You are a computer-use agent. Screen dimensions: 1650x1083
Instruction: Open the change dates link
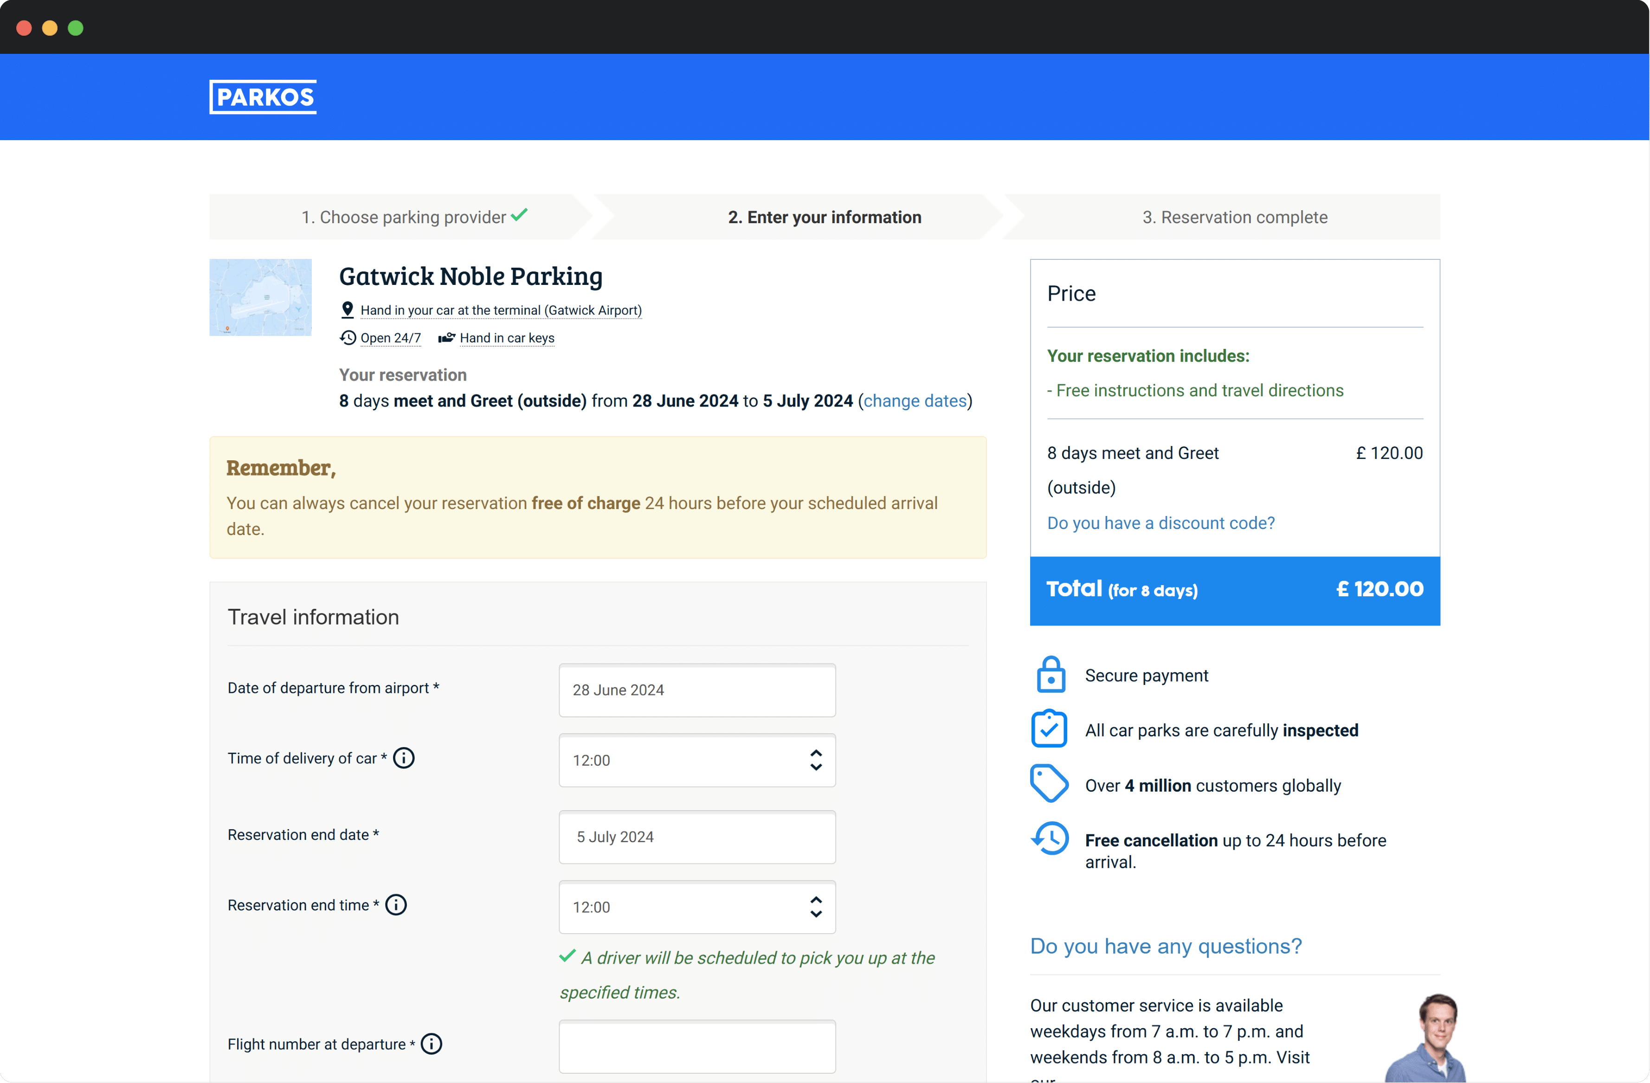point(915,401)
